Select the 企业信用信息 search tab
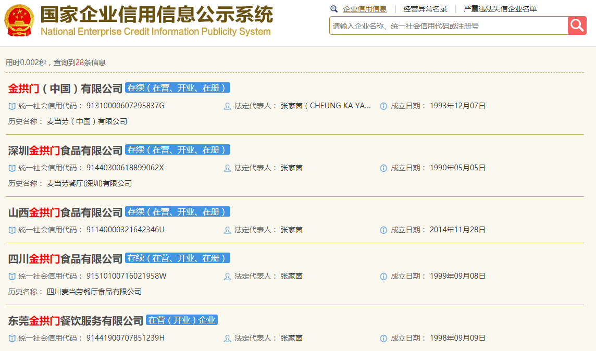596x351 pixels. (365, 9)
